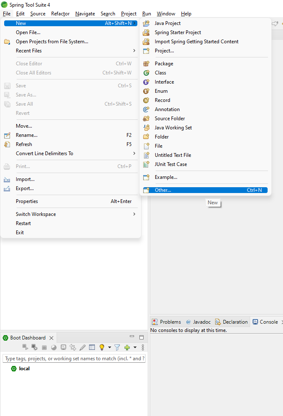Click the Import icon in File menu
Viewport: 283px width, 416px height.
tap(7, 180)
